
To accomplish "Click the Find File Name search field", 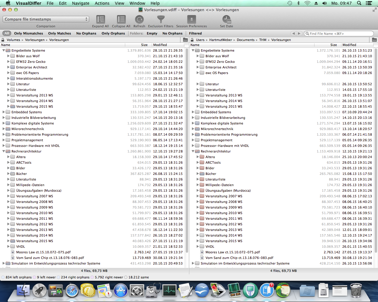I will click(339, 33).
